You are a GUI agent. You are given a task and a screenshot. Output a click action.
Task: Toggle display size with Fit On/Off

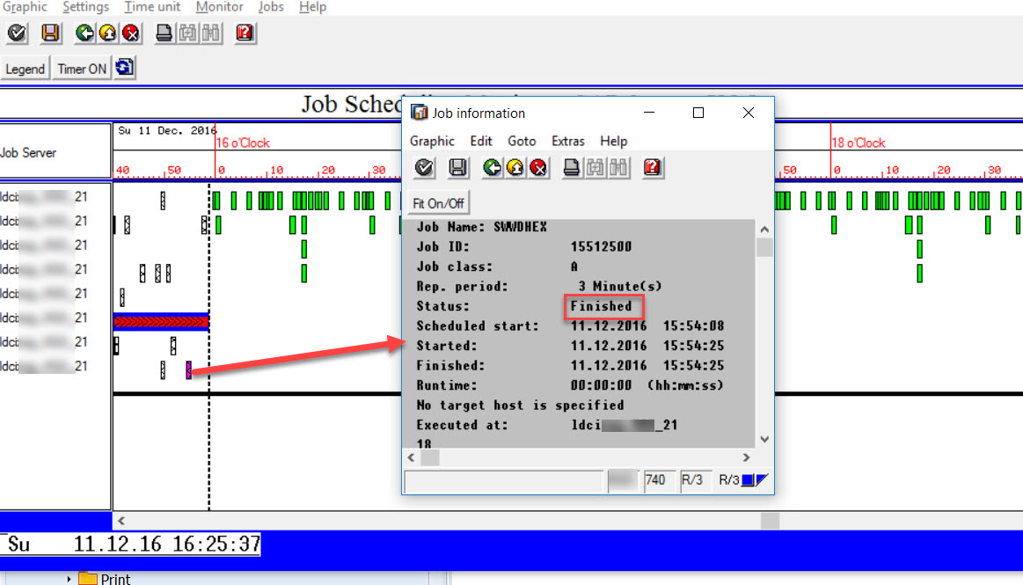[437, 201]
